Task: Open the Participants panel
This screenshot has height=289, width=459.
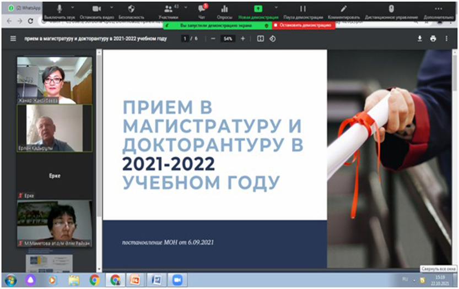Action: 168,9
